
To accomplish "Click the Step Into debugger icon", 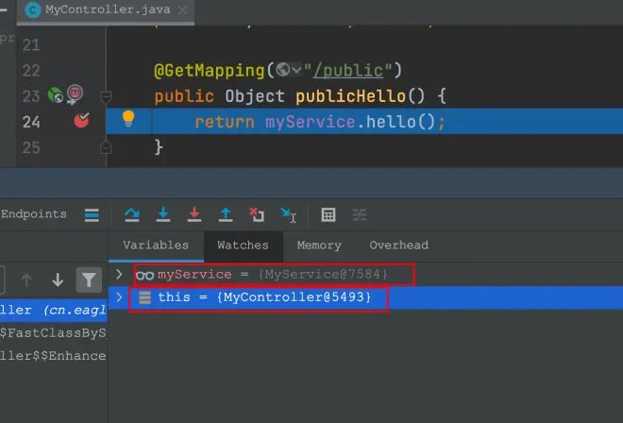I will point(163,214).
